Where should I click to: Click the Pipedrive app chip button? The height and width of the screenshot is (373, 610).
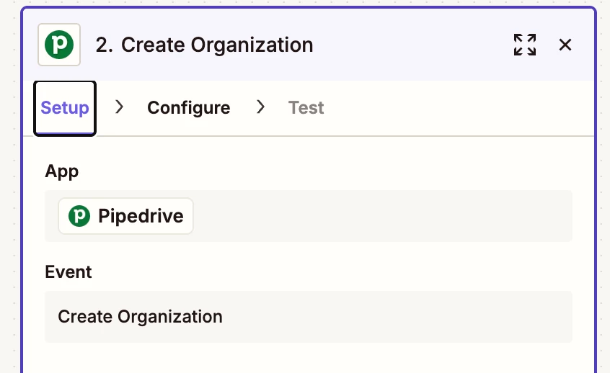click(x=126, y=216)
